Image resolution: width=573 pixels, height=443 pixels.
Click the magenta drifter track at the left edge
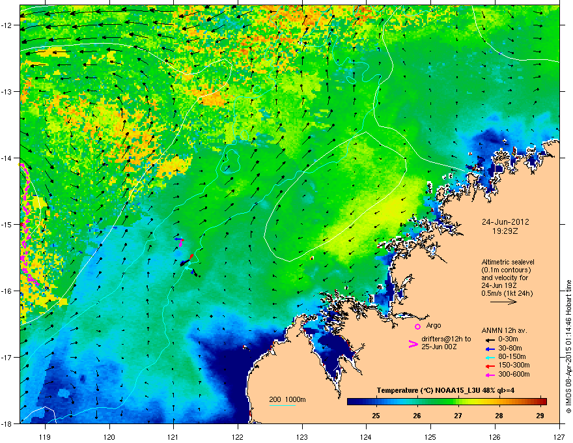click(29, 225)
